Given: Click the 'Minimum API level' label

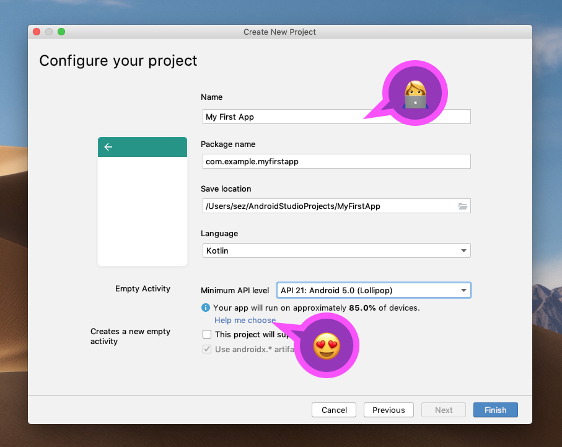Looking at the screenshot, I should (235, 290).
